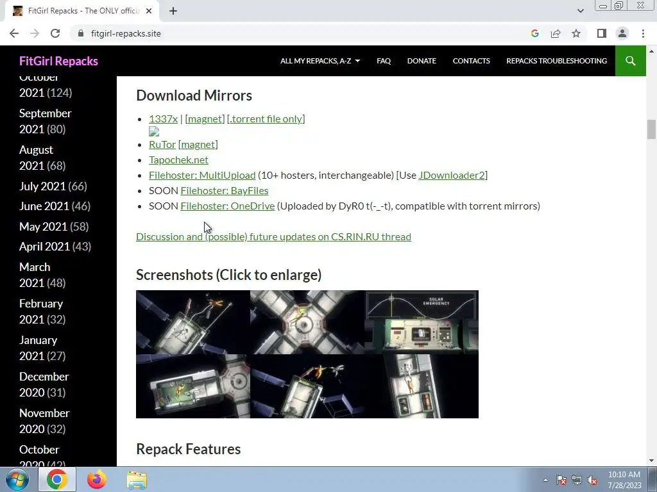
Task: Click the magnet link next to 1337x
Action: pos(205,119)
